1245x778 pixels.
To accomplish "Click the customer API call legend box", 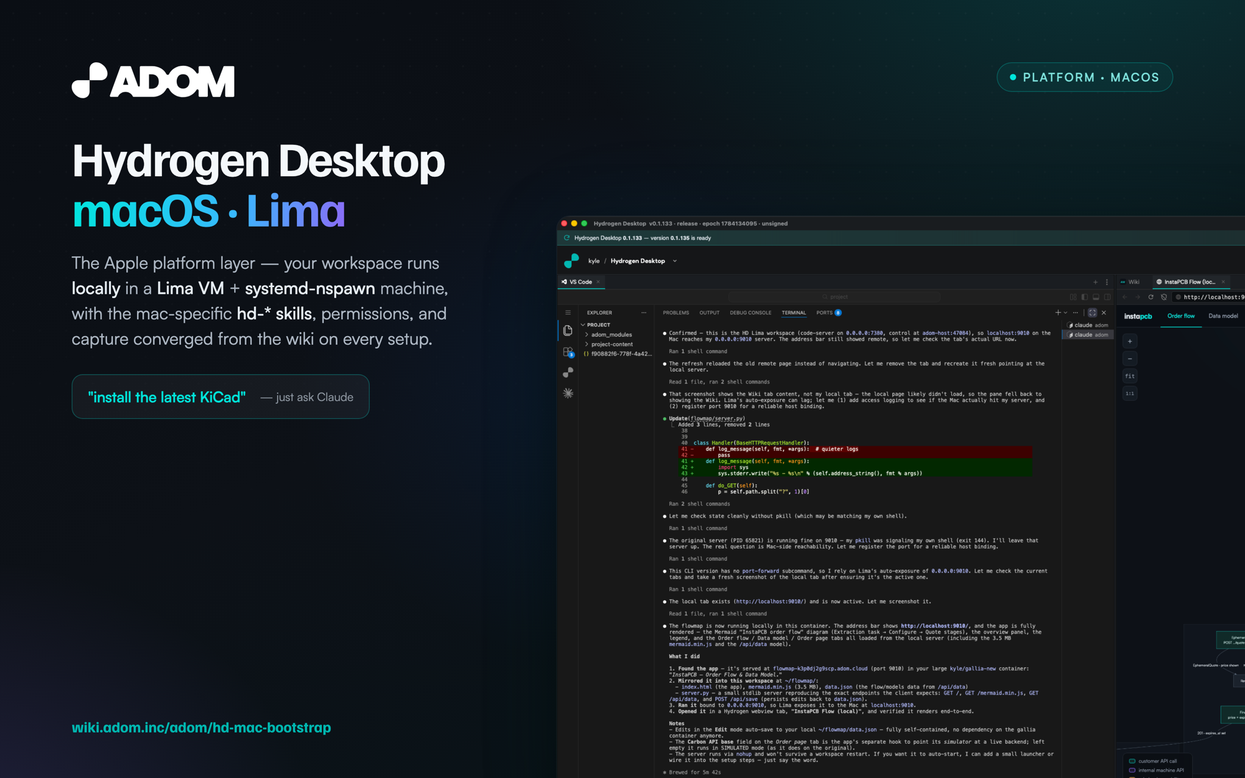I will [1132, 761].
